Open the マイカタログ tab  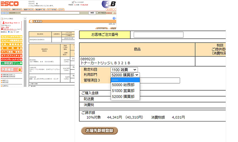tap(6, 9)
